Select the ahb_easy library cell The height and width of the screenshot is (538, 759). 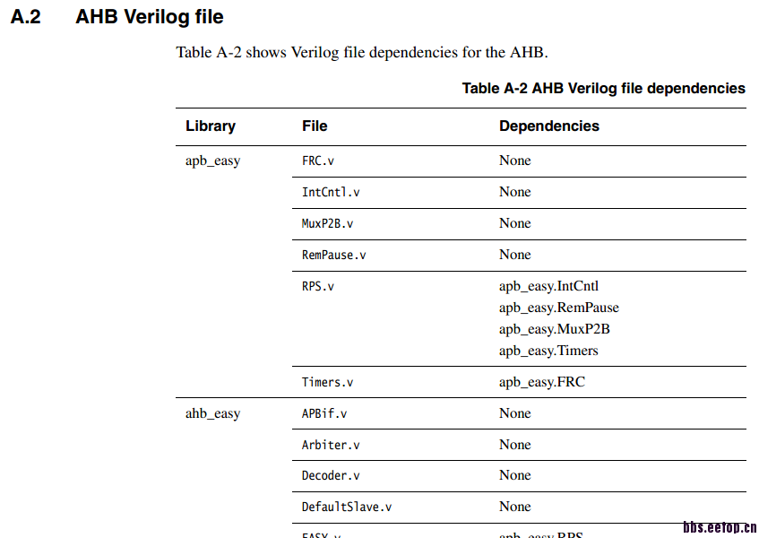[212, 414]
